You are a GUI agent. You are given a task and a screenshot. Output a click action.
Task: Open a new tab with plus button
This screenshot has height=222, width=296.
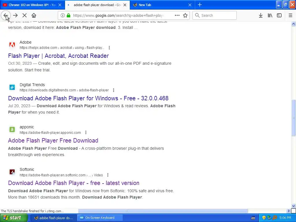point(200,5)
